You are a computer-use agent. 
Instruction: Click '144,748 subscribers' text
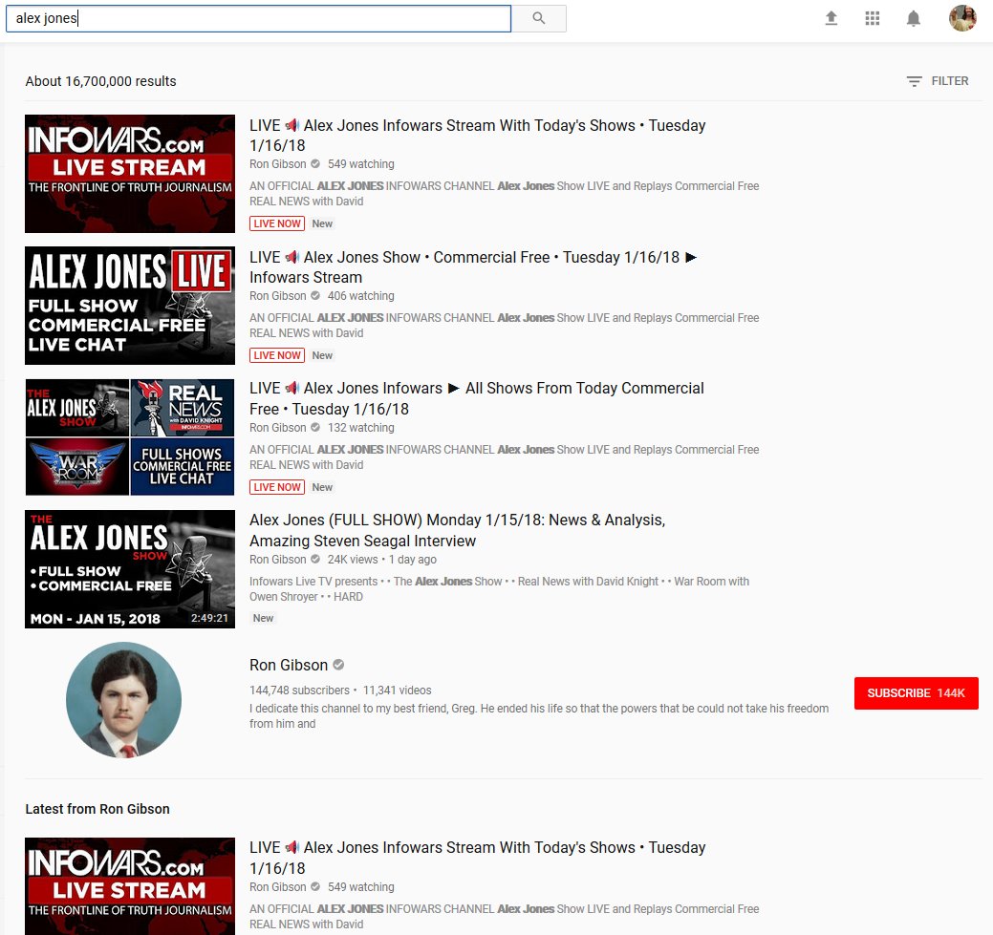click(x=299, y=690)
